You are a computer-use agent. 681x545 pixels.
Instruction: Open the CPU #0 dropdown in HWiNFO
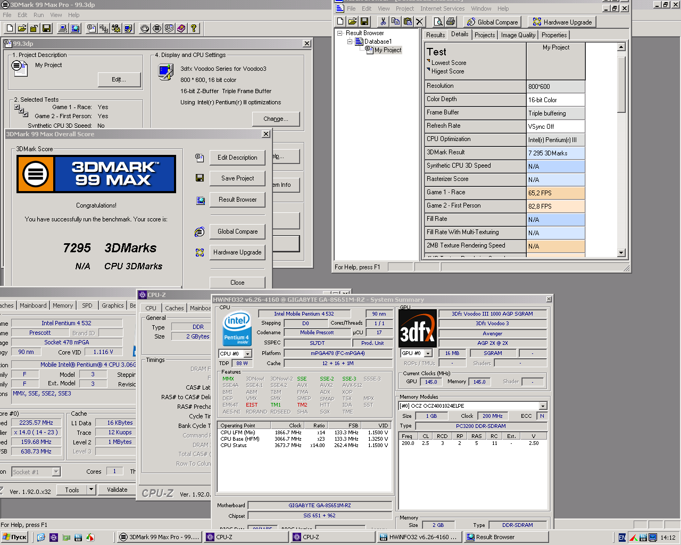coord(247,354)
